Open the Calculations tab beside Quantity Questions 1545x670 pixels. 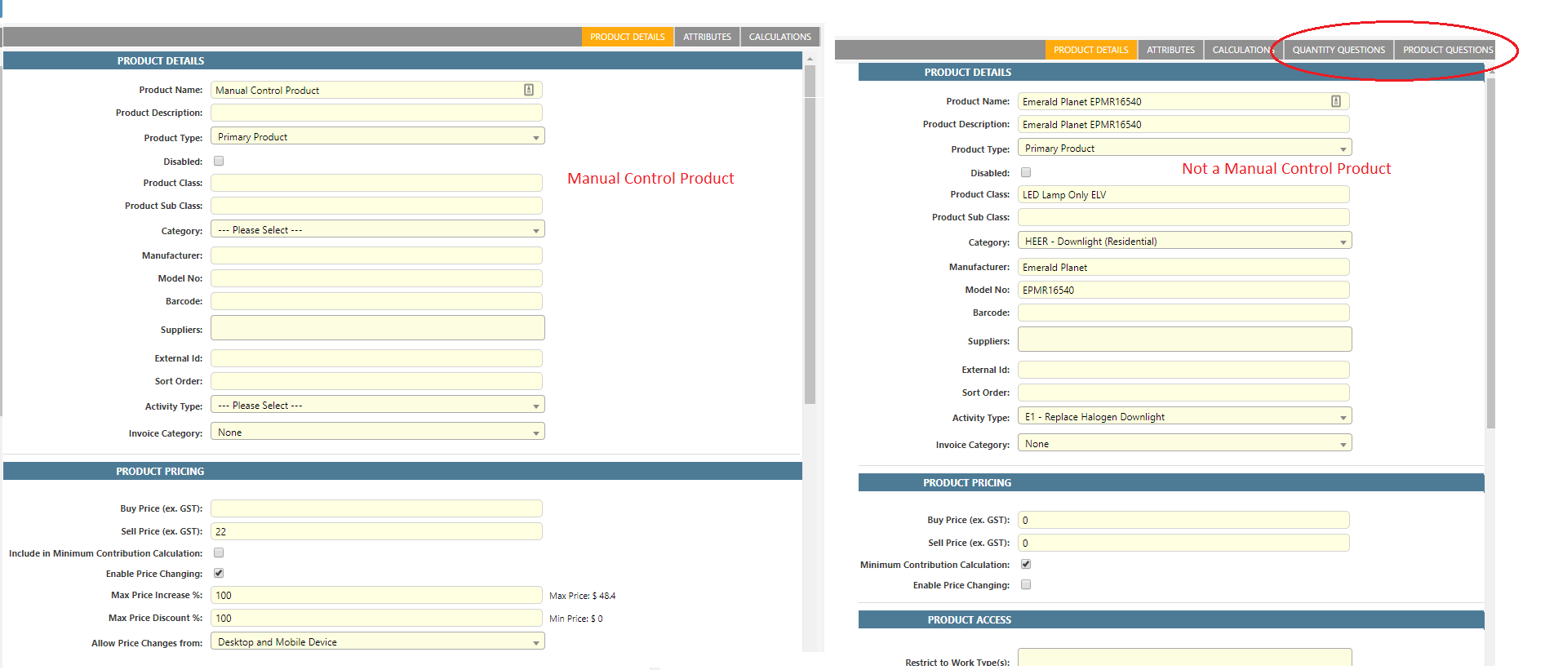click(x=1241, y=50)
